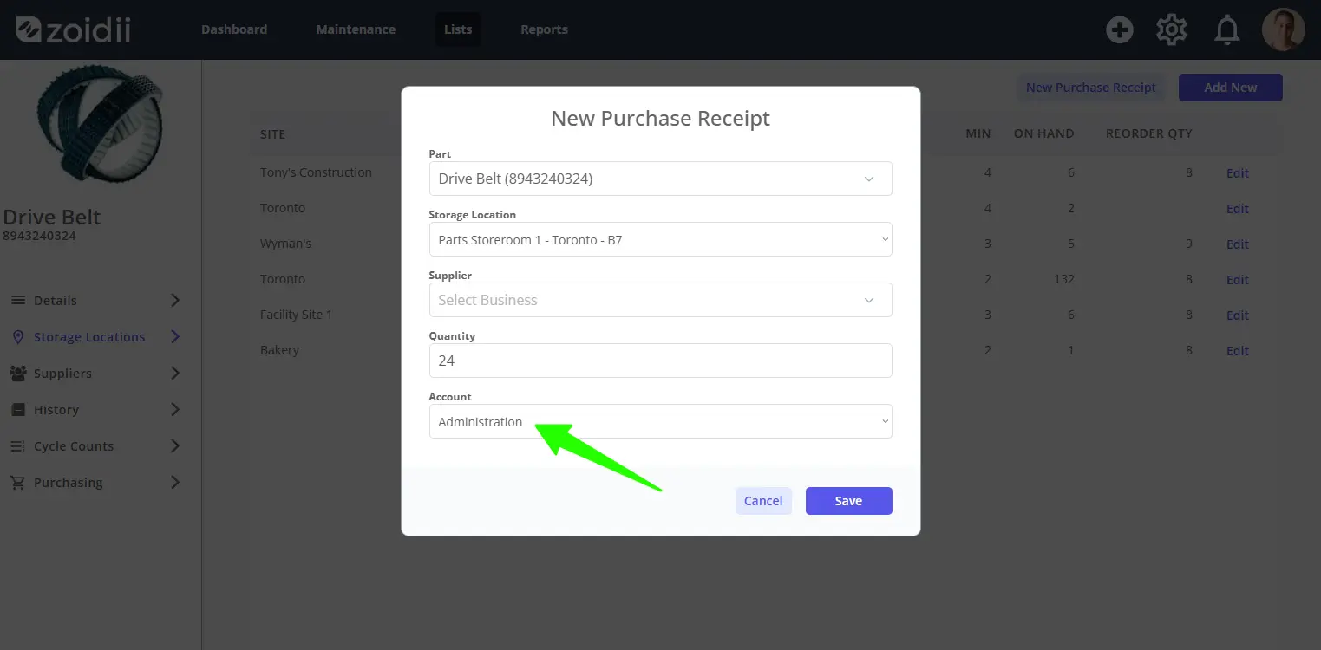
Task: Click the New Purchase Receipt dialog title
Action: (660, 119)
